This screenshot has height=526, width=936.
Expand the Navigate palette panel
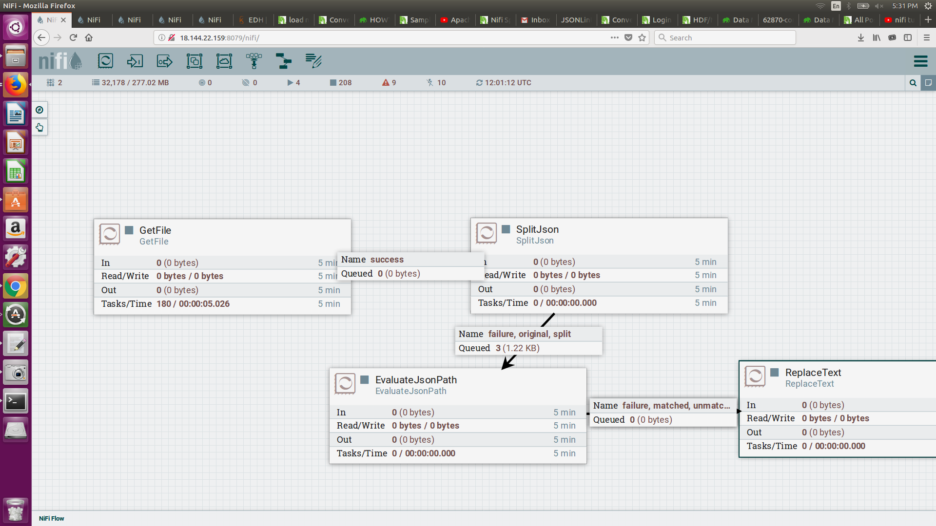click(39, 110)
